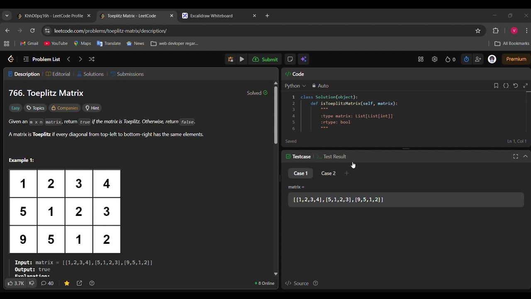Open the profile avatar menu
This screenshot has height=299, width=531.
[x=492, y=59]
